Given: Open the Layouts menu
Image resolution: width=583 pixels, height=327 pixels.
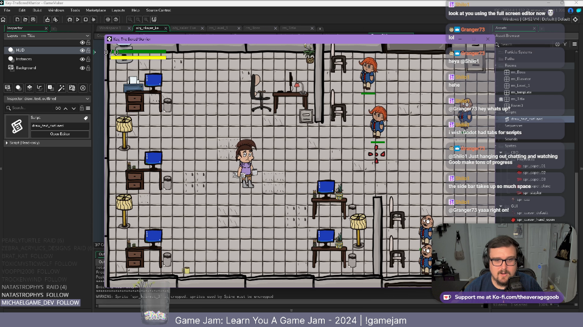Looking at the screenshot, I should pos(118,10).
